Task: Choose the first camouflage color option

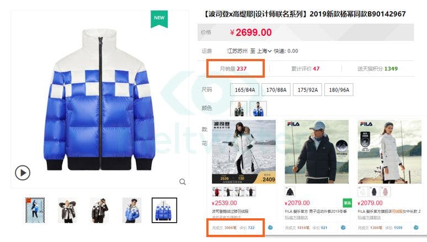Action: pyautogui.click(x=238, y=109)
